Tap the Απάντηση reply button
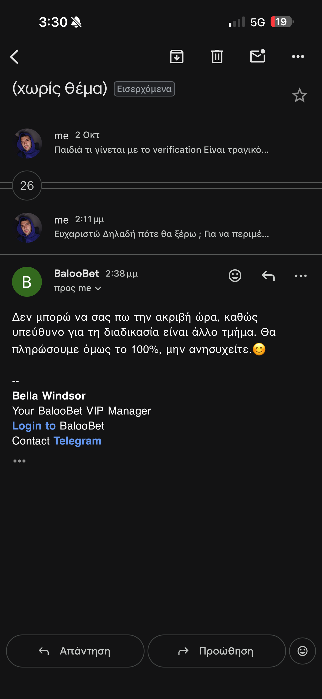 pos(75,651)
